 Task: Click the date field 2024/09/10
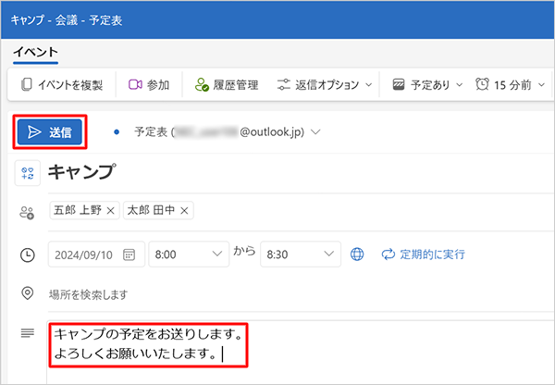96,255
